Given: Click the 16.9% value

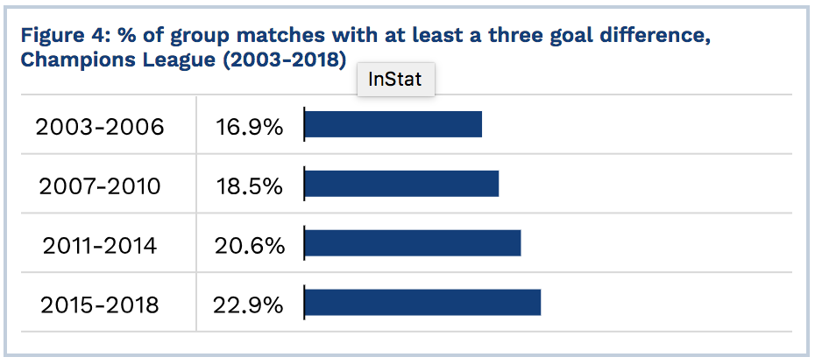Looking at the screenshot, I should [250, 127].
